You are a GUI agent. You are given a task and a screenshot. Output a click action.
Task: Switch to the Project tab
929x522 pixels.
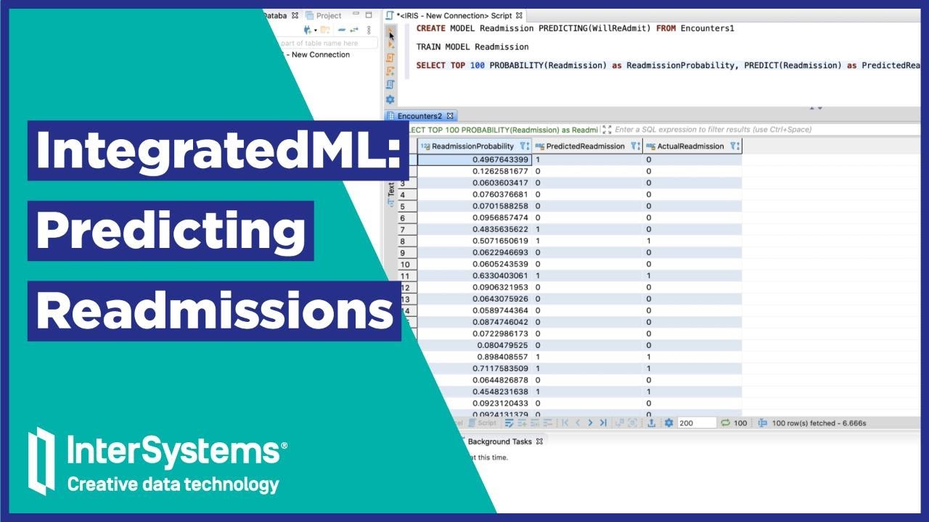tap(324, 15)
